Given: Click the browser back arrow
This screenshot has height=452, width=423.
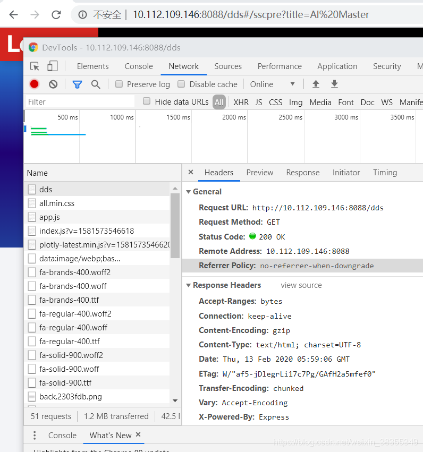Looking at the screenshot, I should [x=14, y=14].
